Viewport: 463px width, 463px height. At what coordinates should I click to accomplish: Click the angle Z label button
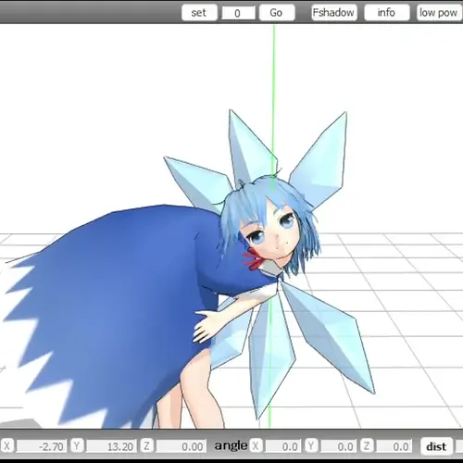point(367,446)
